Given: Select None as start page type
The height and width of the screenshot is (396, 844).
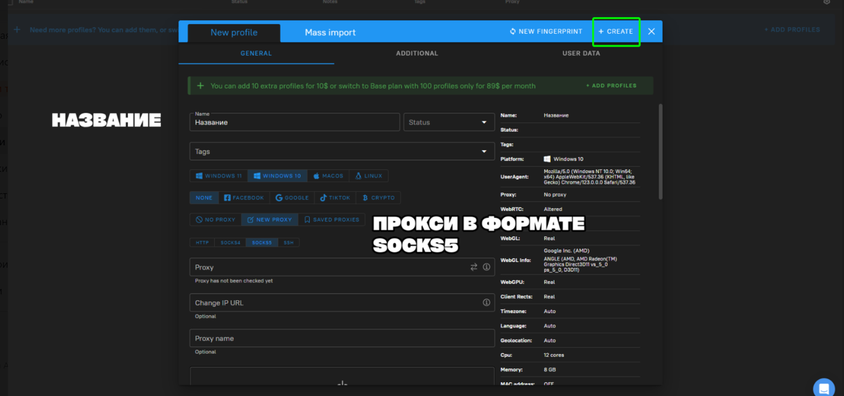Looking at the screenshot, I should point(204,198).
